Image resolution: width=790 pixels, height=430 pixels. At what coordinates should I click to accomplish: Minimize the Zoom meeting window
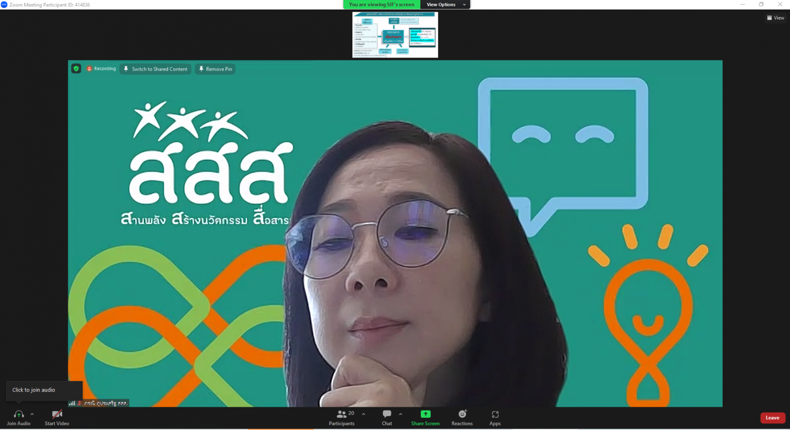pyautogui.click(x=743, y=5)
